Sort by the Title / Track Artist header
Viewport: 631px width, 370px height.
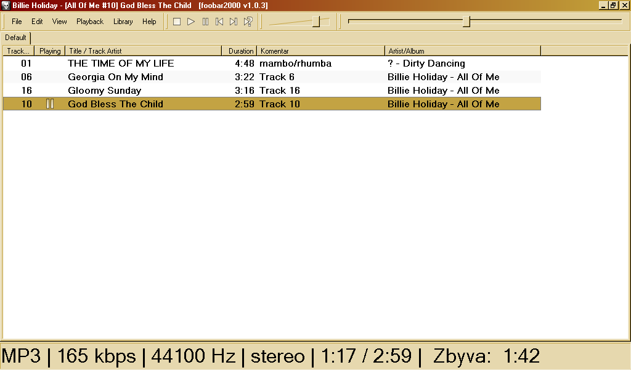(143, 51)
